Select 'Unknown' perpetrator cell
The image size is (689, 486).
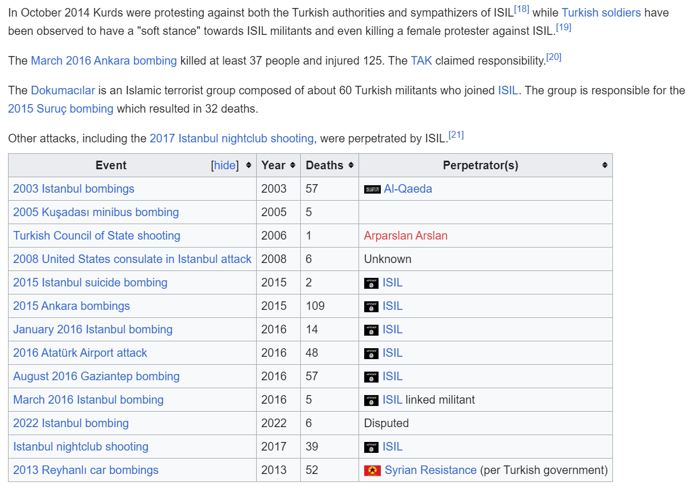(x=485, y=259)
